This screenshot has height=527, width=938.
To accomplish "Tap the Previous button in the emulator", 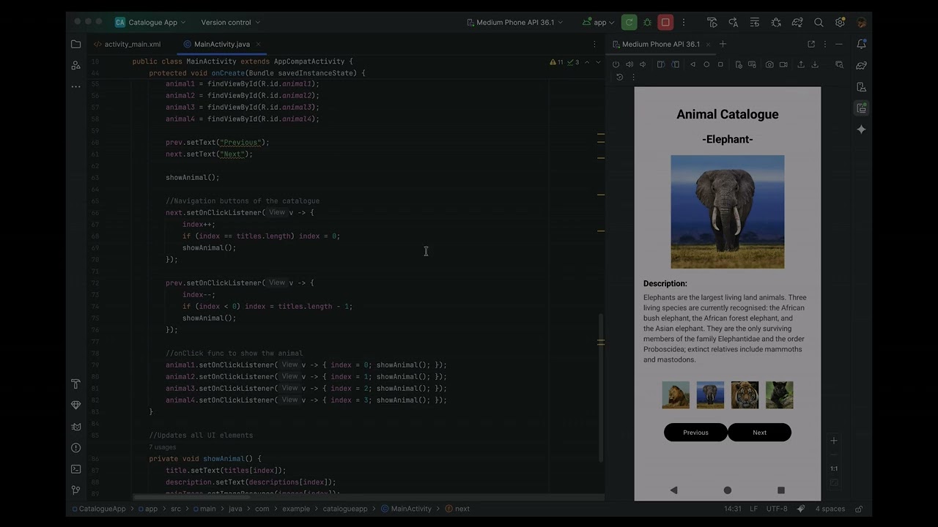I will (695, 433).
